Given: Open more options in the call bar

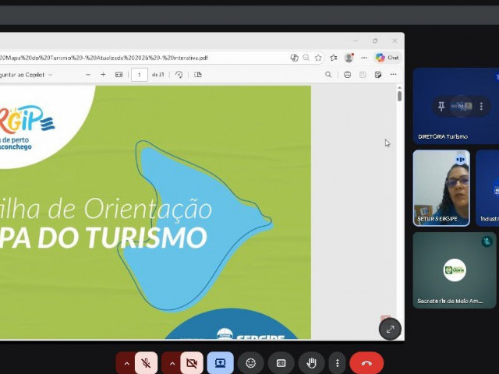Looking at the screenshot, I should tap(337, 363).
